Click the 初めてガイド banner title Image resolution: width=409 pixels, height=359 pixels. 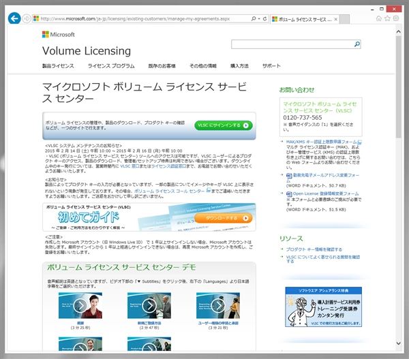tap(89, 217)
